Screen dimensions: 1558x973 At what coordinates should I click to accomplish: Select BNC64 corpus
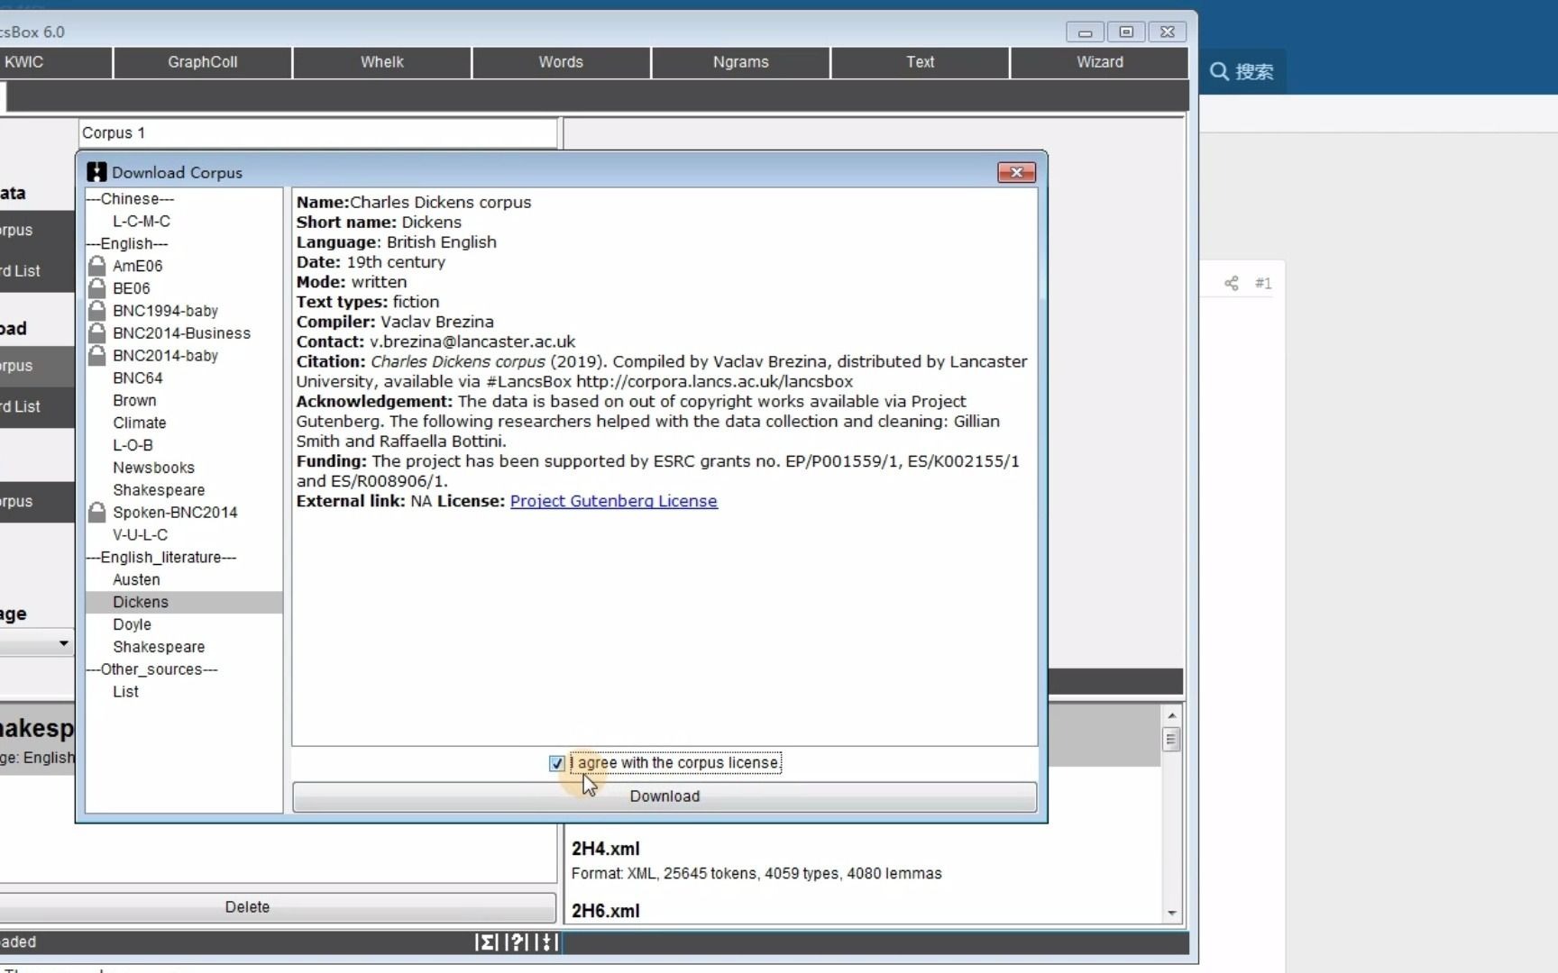138,378
